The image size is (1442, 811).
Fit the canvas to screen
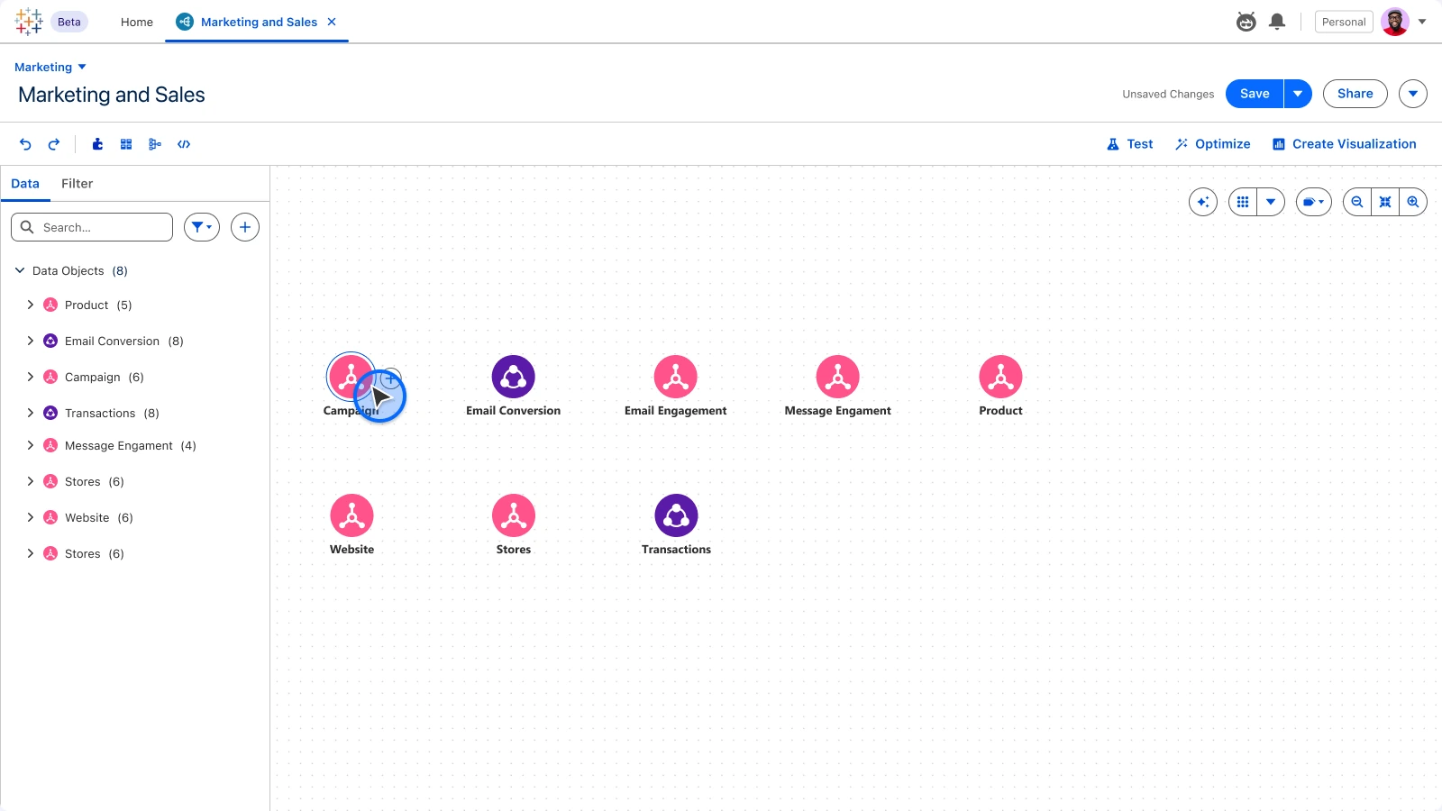(1385, 202)
